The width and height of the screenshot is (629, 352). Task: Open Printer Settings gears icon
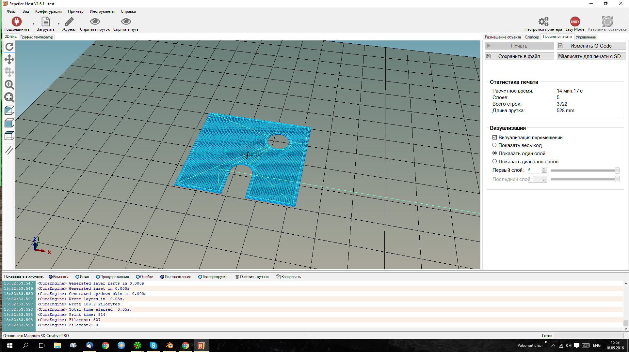543,22
